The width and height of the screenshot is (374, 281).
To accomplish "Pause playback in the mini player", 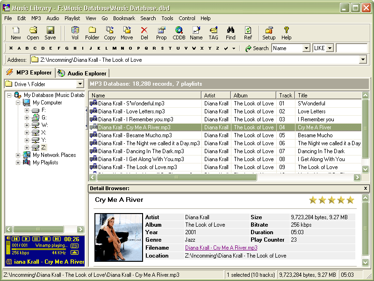I will (x=36, y=239).
